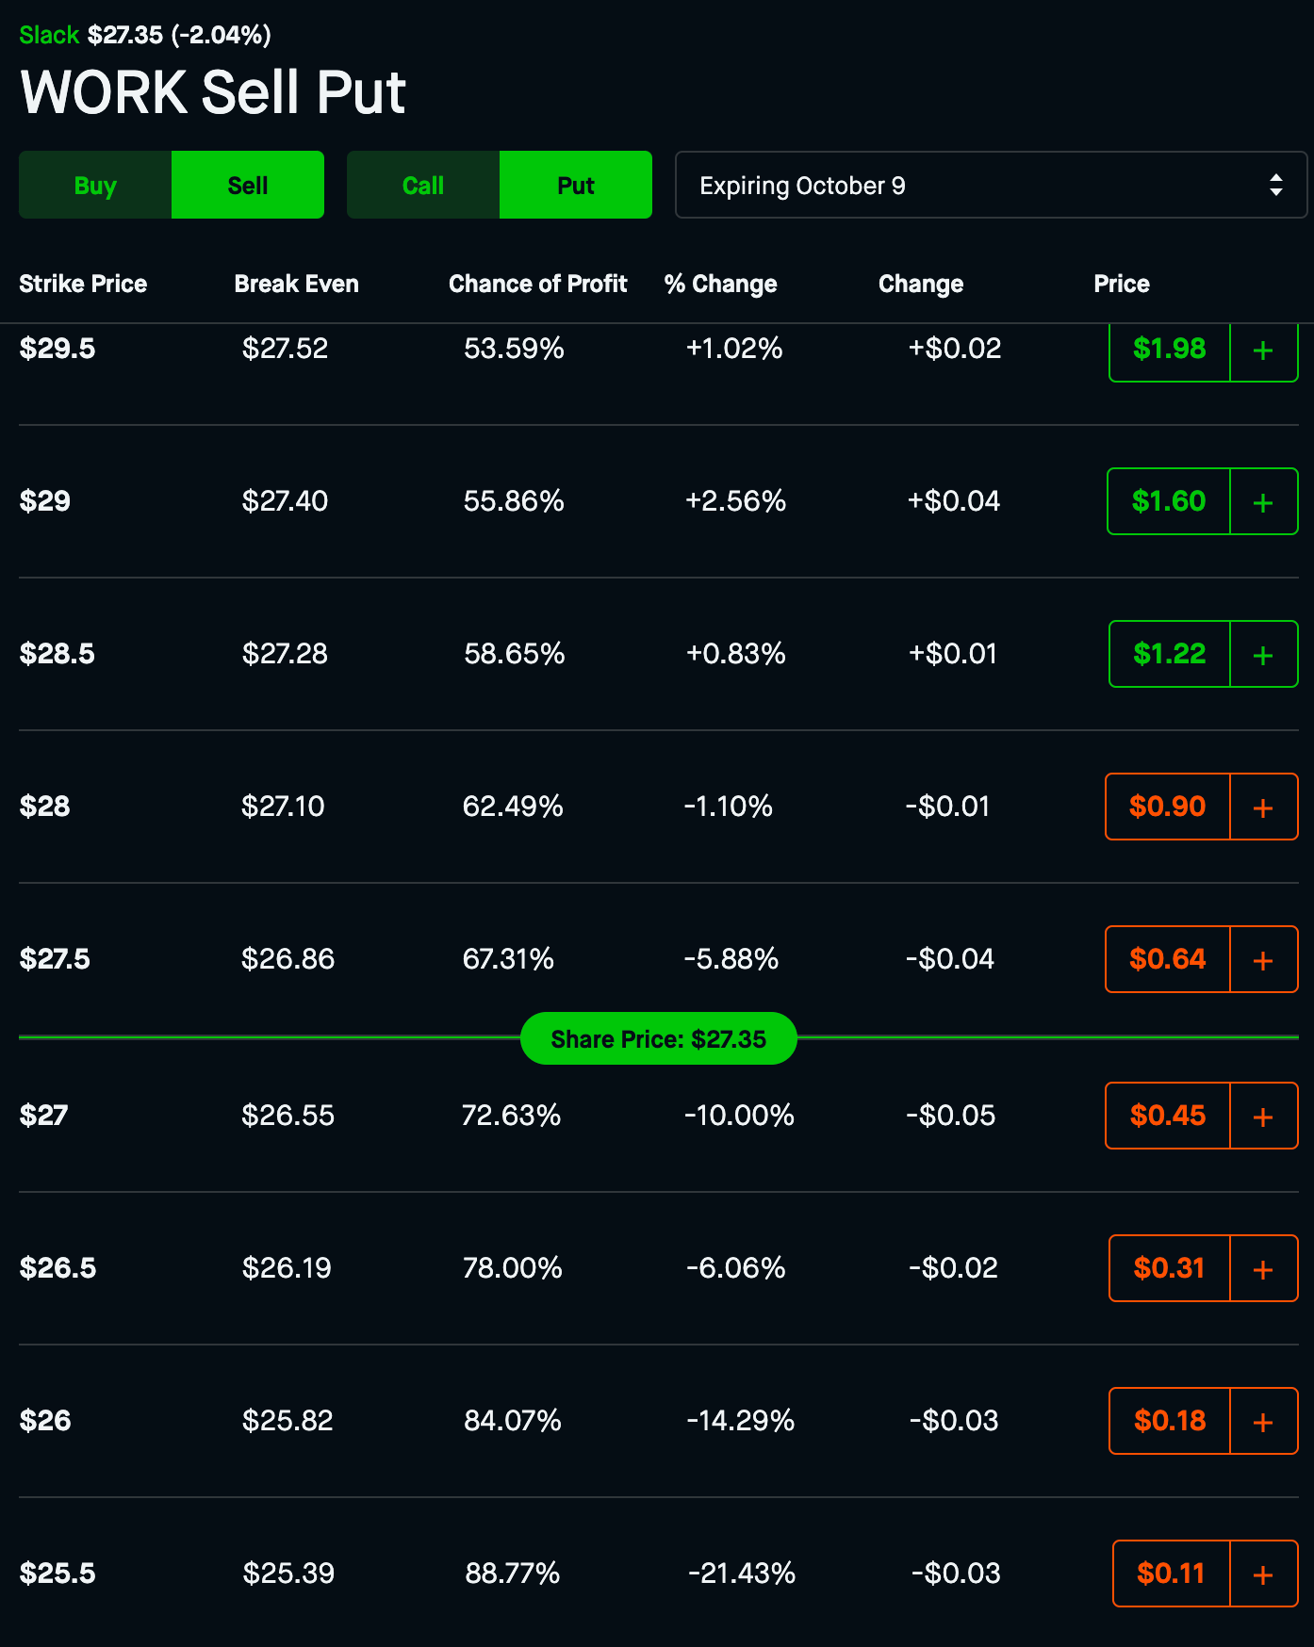Click the Break Even column header
This screenshot has width=1314, height=1647.
tap(296, 284)
